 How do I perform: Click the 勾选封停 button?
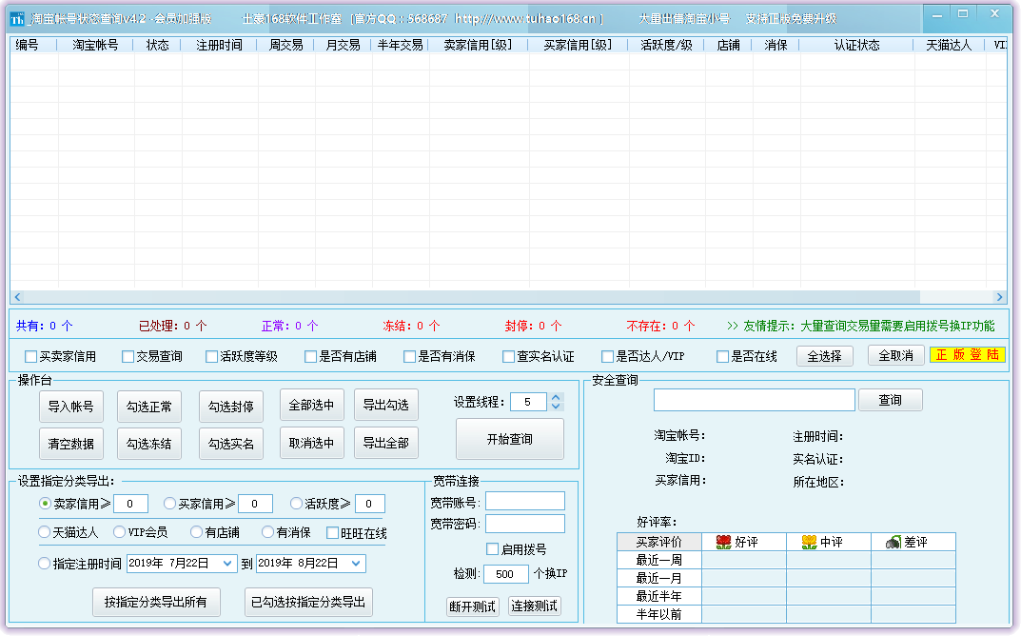coord(230,407)
